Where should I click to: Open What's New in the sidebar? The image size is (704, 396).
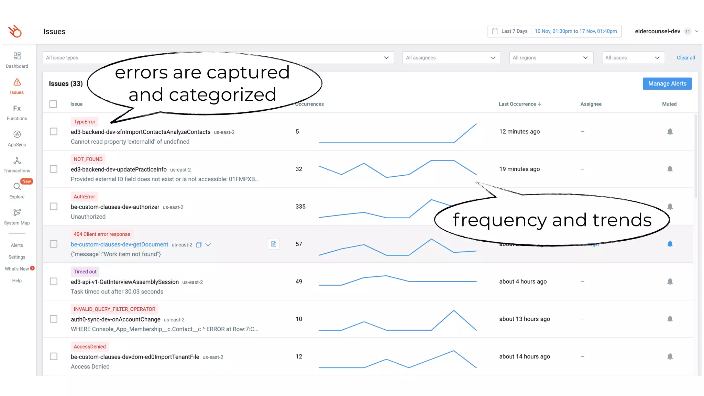[x=17, y=269]
